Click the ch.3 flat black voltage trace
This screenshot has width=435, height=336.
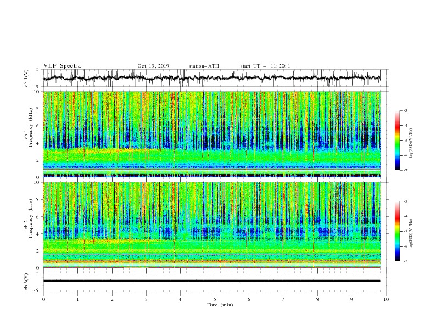pos(211,281)
